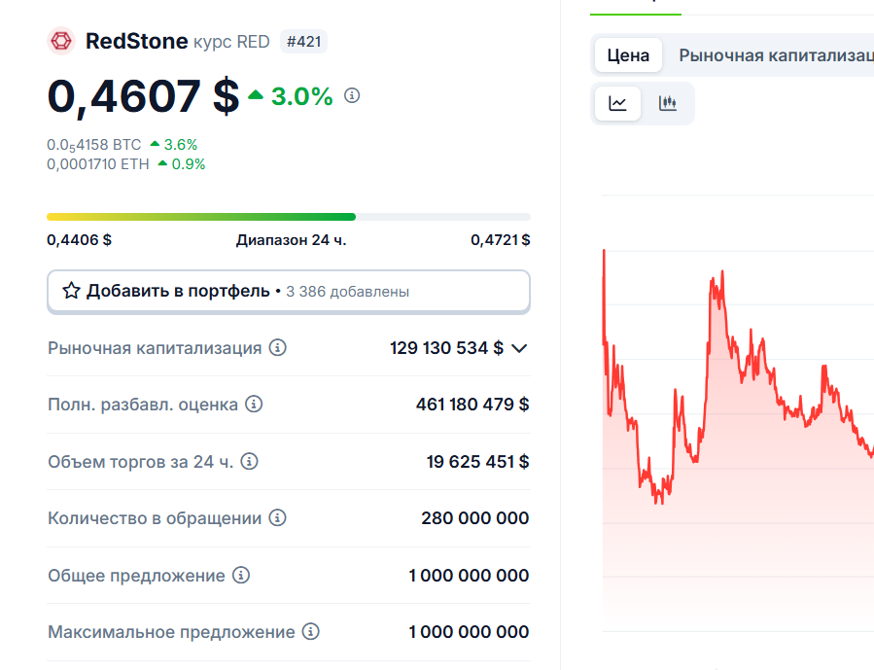Click the 3.0% price change percentage

301,96
